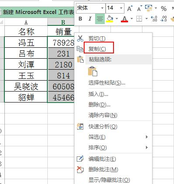This screenshot has height=184, width=174.
Task: Open the fill color dropdown arrow
Action: [117, 19]
